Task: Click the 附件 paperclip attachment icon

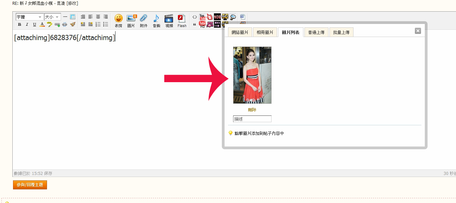Action: 144,21
